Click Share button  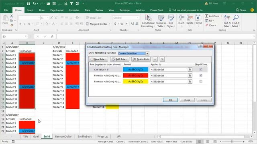[x=241, y=10]
